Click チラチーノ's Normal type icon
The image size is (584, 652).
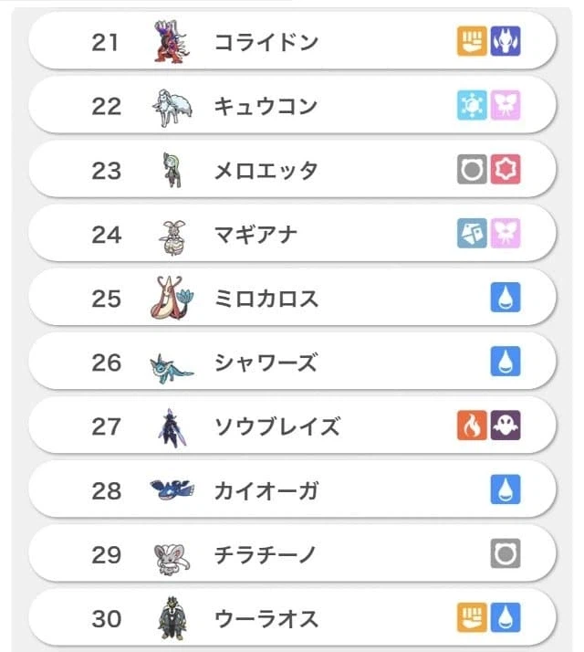pos(505,553)
